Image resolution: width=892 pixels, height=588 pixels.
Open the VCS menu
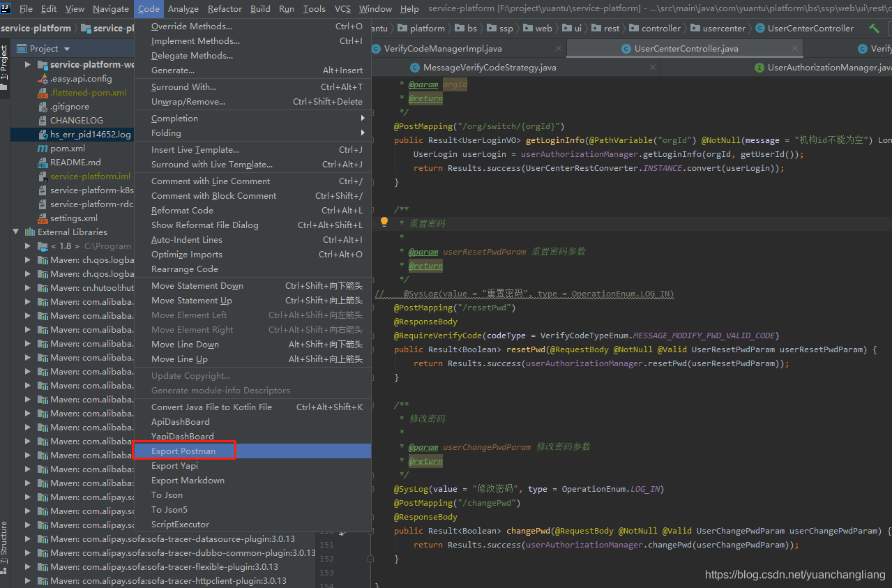[x=342, y=8]
